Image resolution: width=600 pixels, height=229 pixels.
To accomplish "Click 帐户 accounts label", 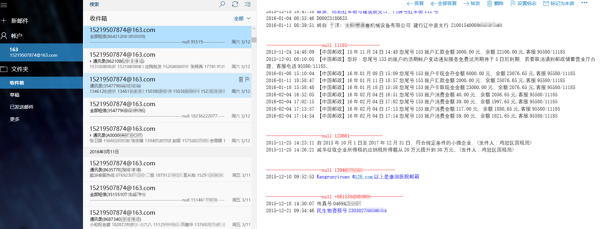I will 17,36.
